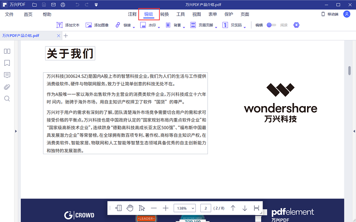This screenshot has width=356, height=222.
Task: Click the 贝茨码 Bates number tool
Action: (x=232, y=25)
